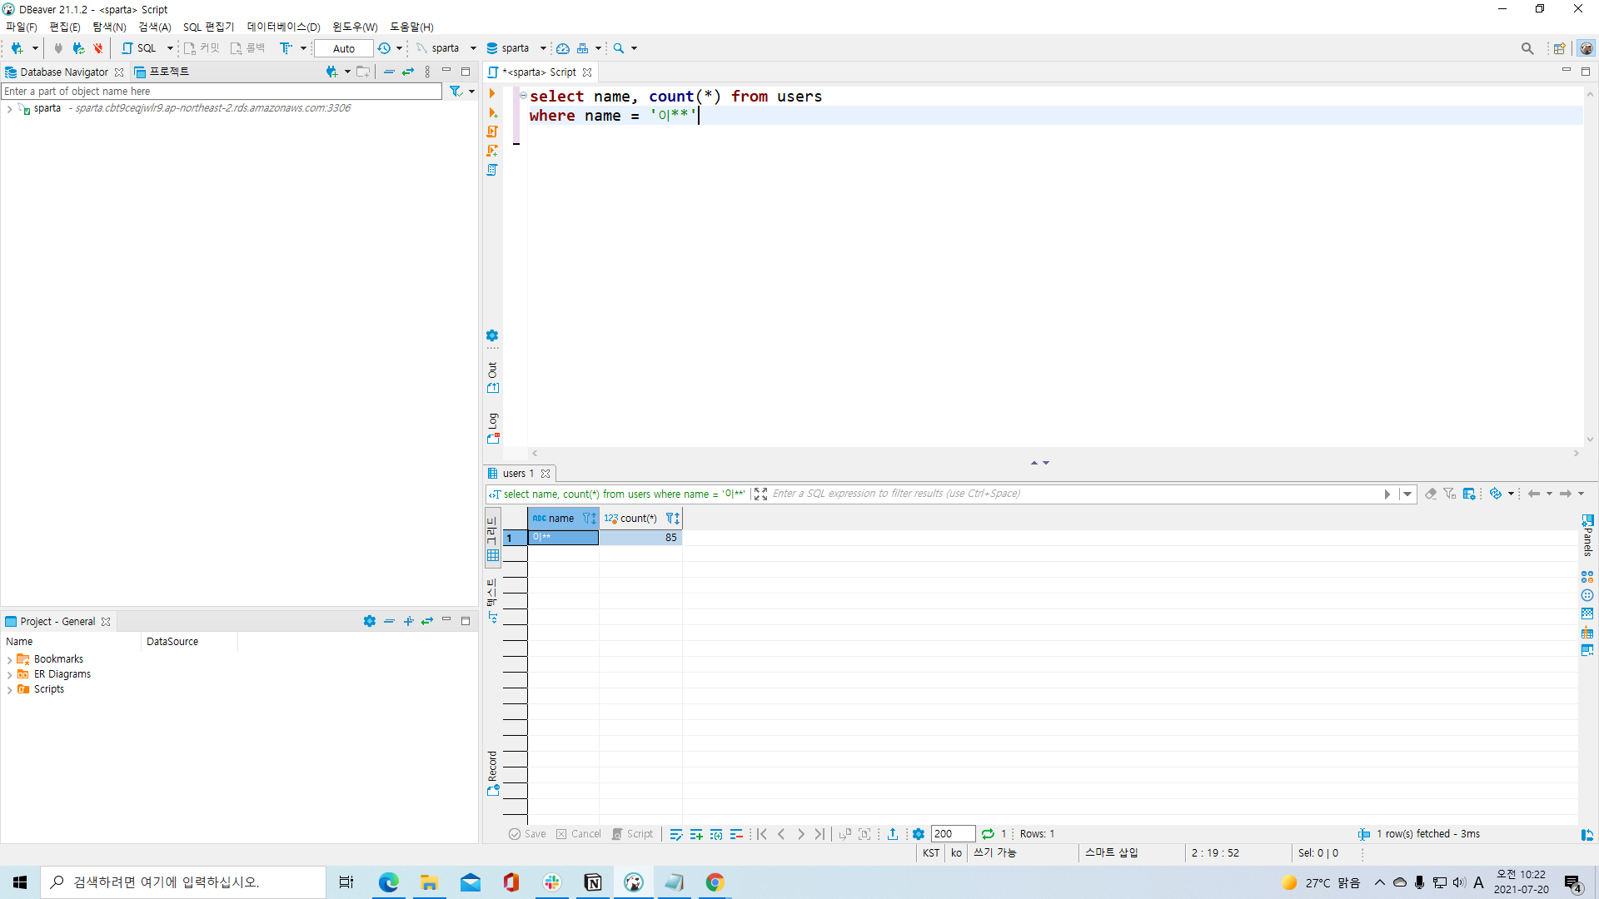This screenshot has width=1599, height=899.
Task: Click the red Disconnect plug icon
Action: pos(98,48)
